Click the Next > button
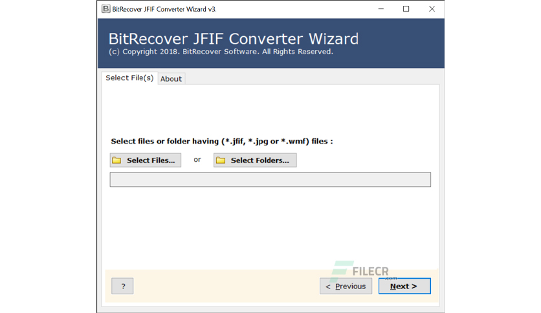Viewport: 541px width, 313px height. [x=404, y=286]
